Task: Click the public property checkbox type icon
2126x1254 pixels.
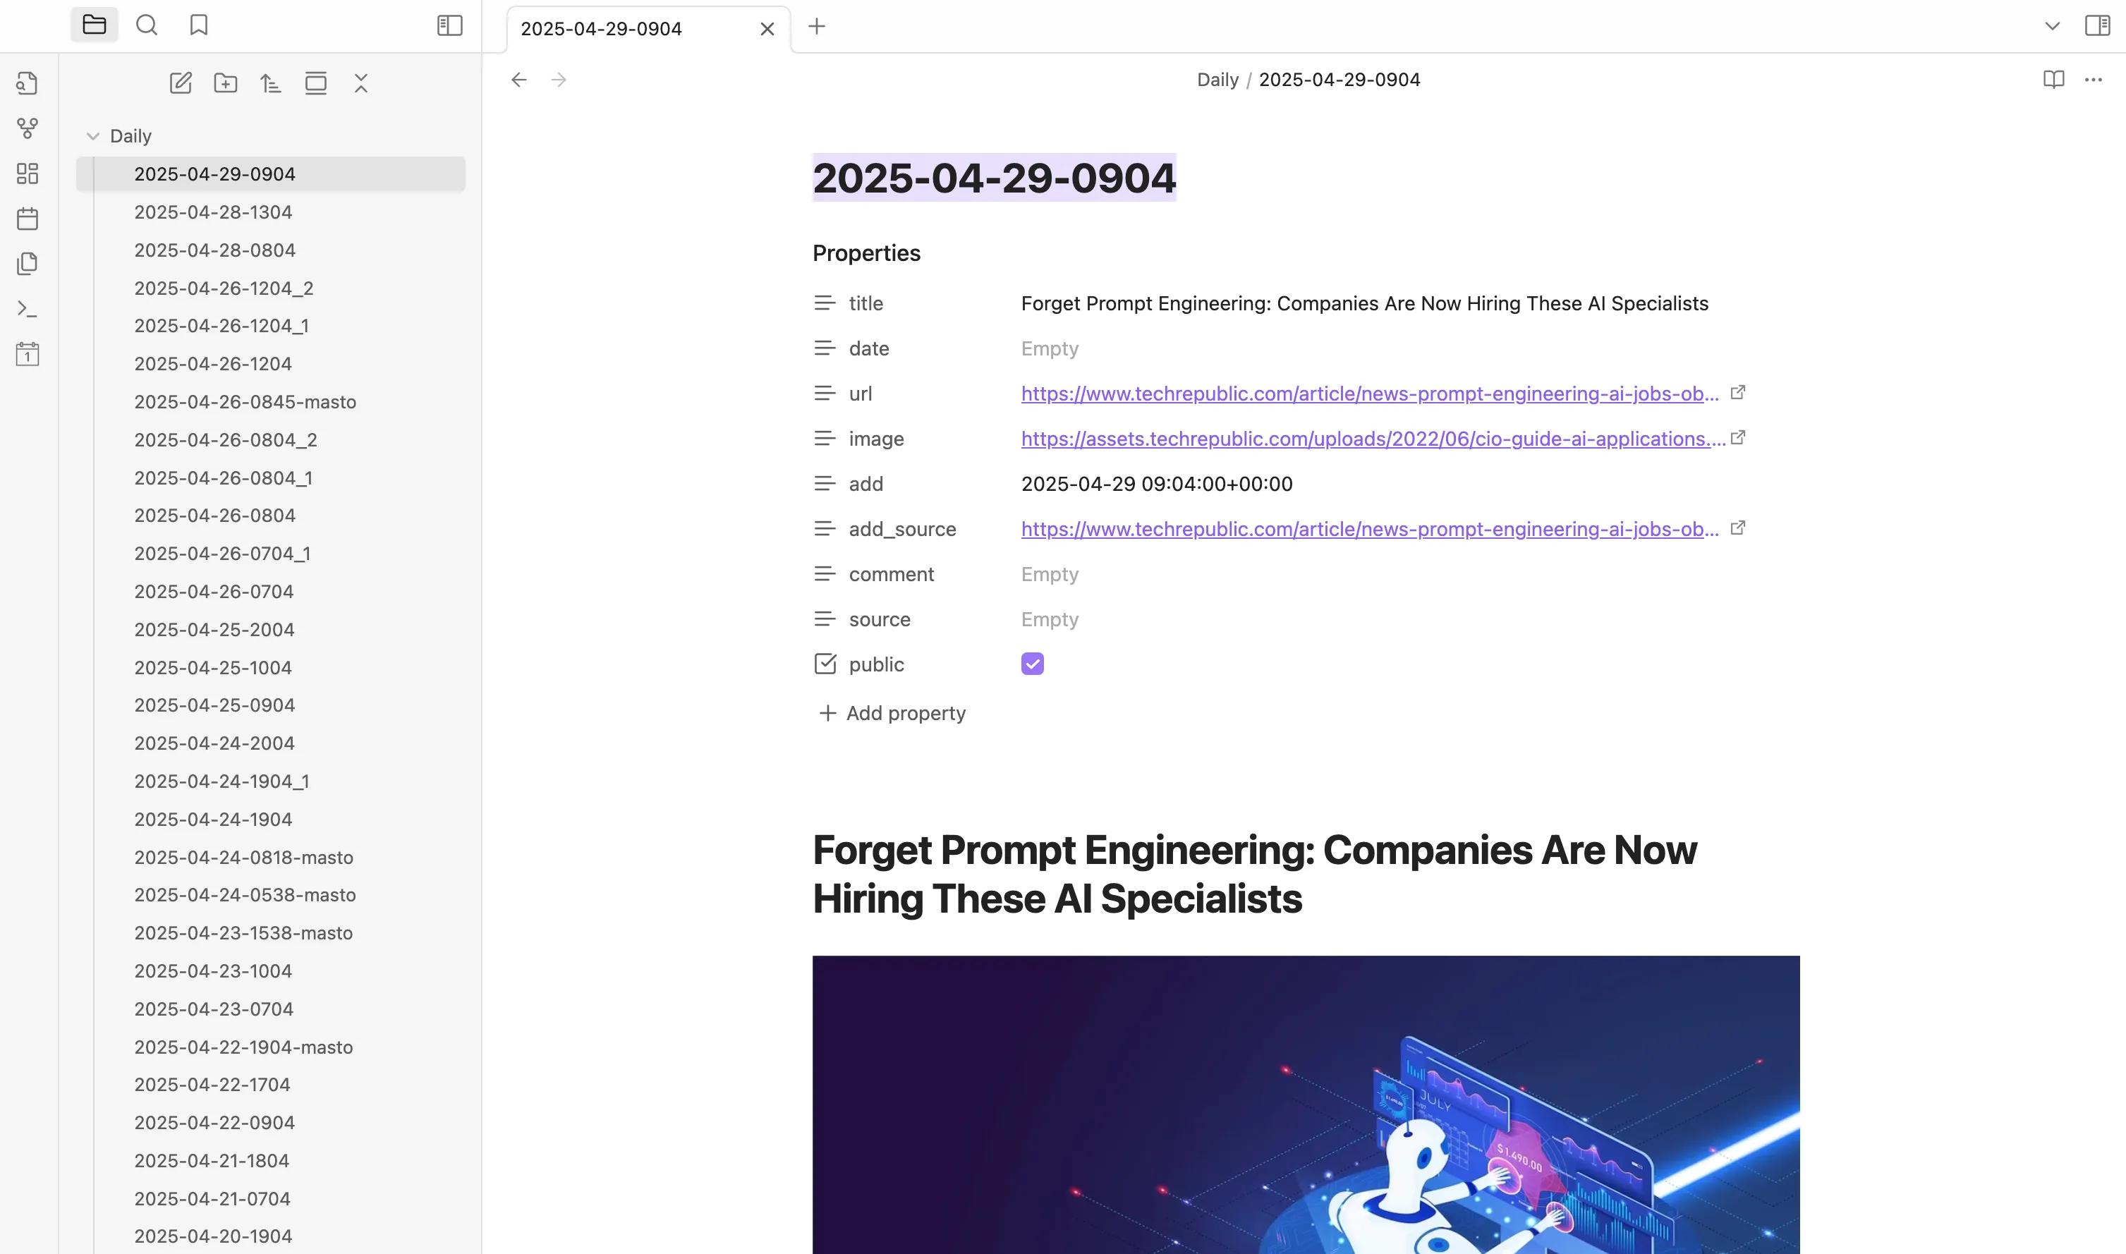Action: (825, 664)
